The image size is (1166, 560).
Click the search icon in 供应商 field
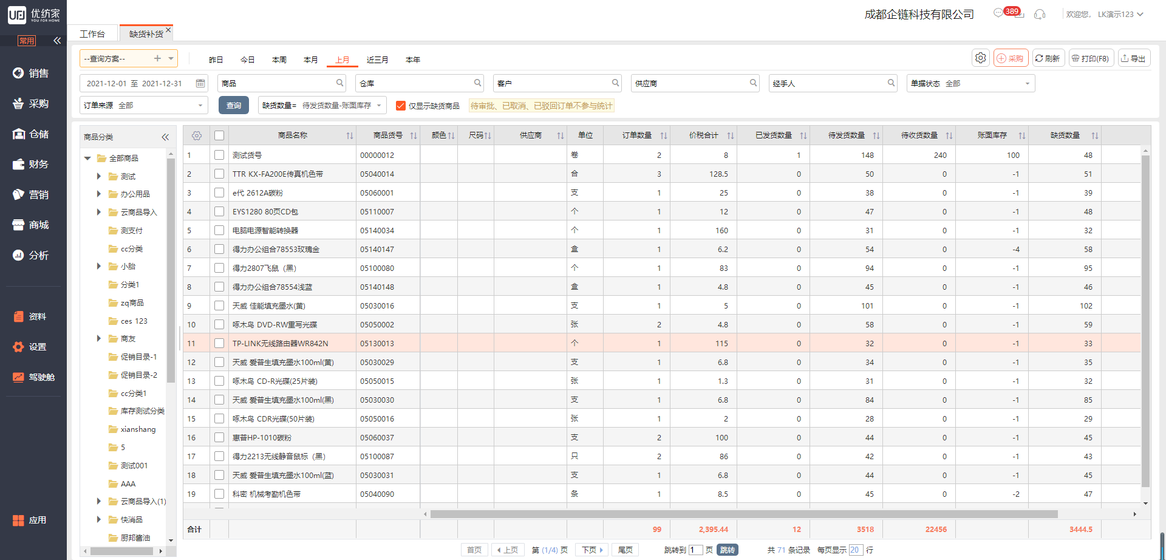click(753, 83)
